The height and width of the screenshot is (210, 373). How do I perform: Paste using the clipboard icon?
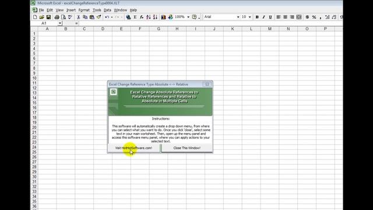(92, 17)
